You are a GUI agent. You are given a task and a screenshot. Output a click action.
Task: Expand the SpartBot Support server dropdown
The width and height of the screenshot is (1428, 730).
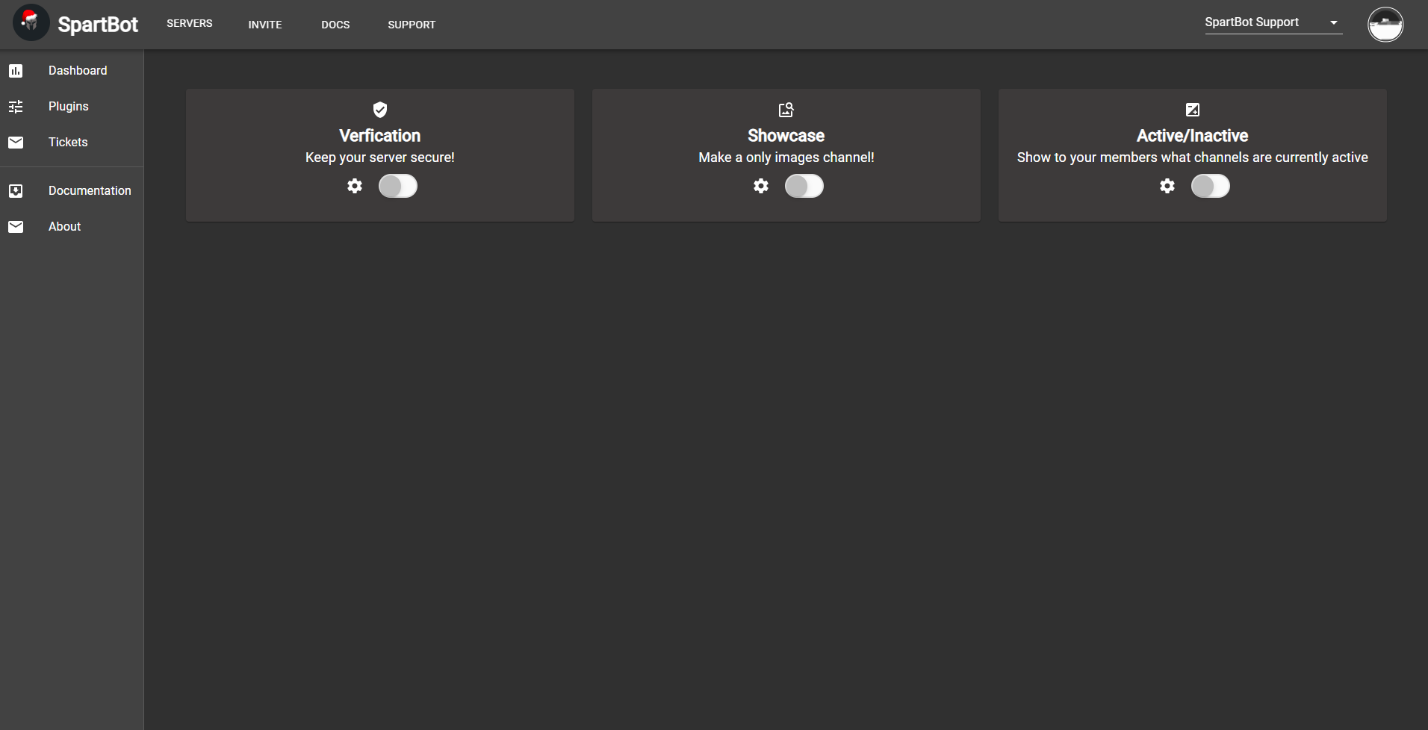tap(1262, 22)
